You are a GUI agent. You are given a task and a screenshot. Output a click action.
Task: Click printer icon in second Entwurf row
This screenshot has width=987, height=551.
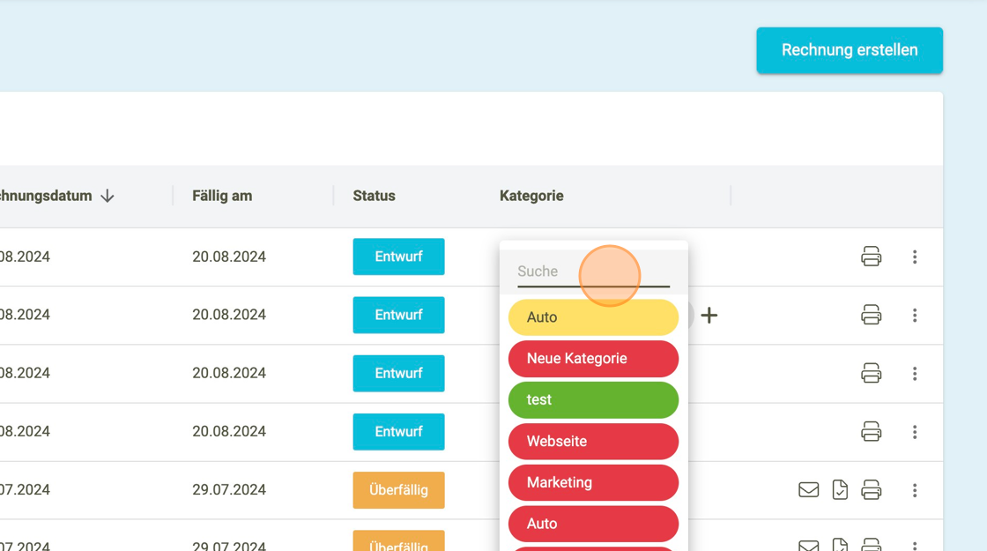(872, 315)
